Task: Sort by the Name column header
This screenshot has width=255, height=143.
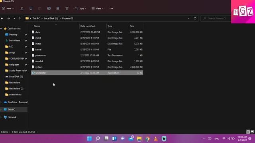Action: [x=37, y=26]
